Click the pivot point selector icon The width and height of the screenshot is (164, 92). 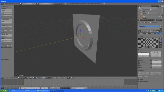tap(34, 78)
